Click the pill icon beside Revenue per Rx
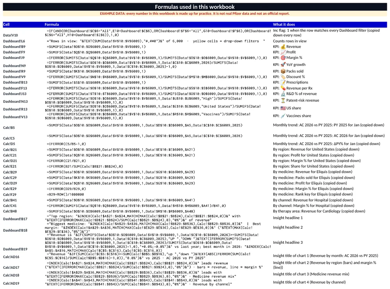 (x=283, y=88)
